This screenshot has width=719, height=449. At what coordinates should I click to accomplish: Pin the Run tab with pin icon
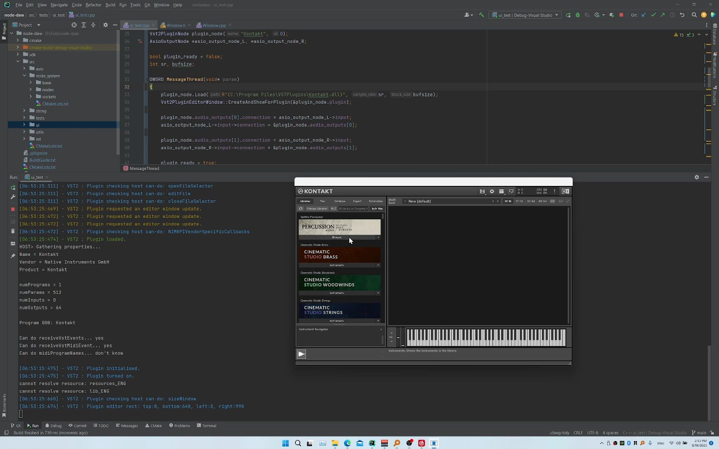[13, 256]
